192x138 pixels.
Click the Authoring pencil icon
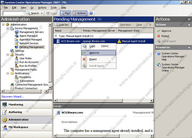pyautogui.click(x=4, y=112)
